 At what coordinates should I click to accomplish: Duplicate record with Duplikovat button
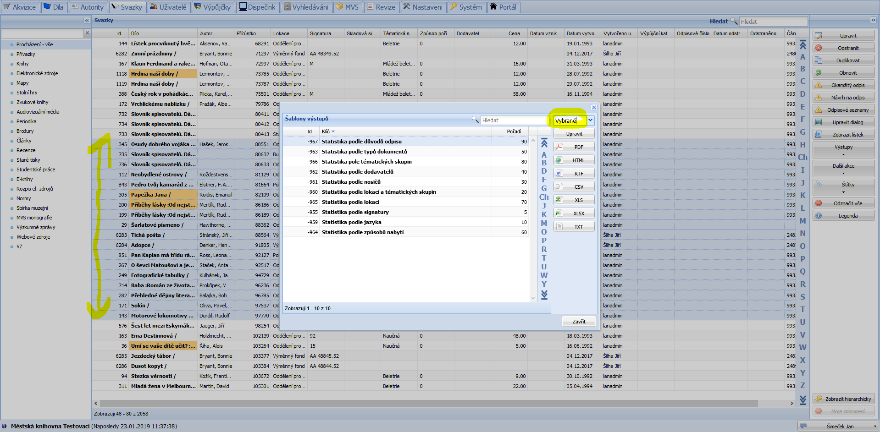coord(844,60)
